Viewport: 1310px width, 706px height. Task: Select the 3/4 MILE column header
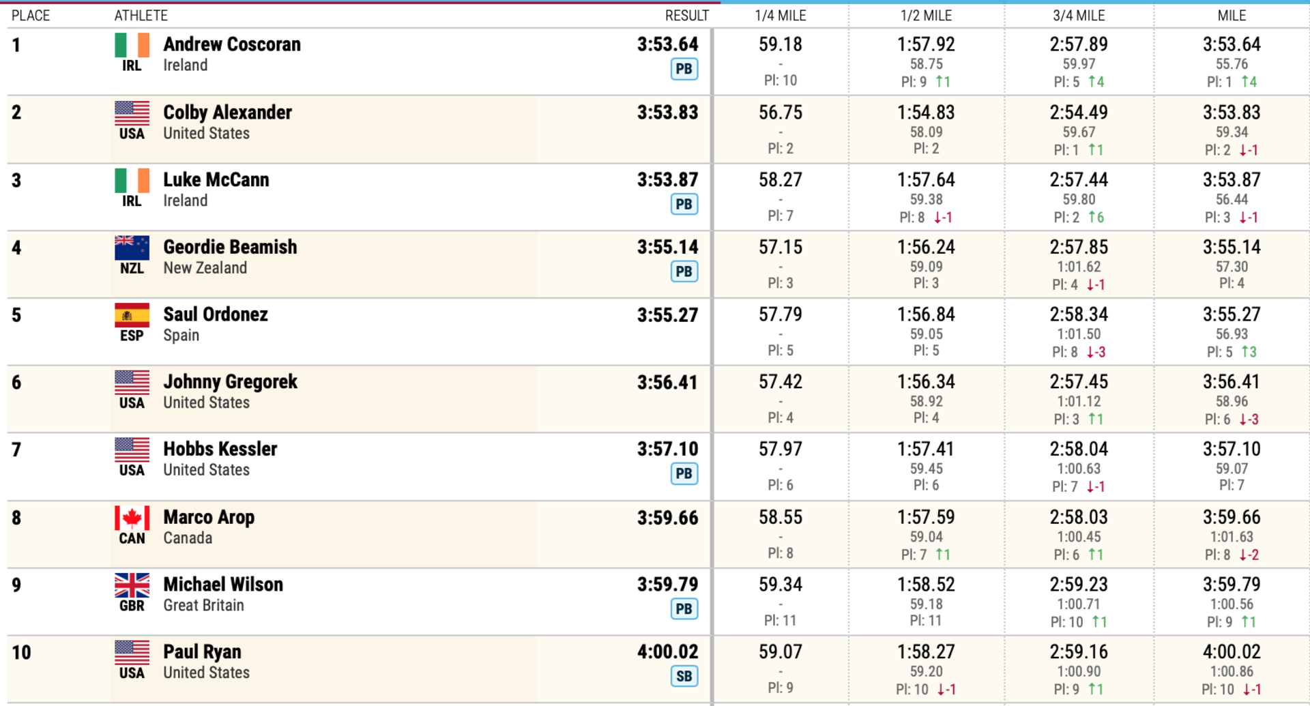[1078, 16]
